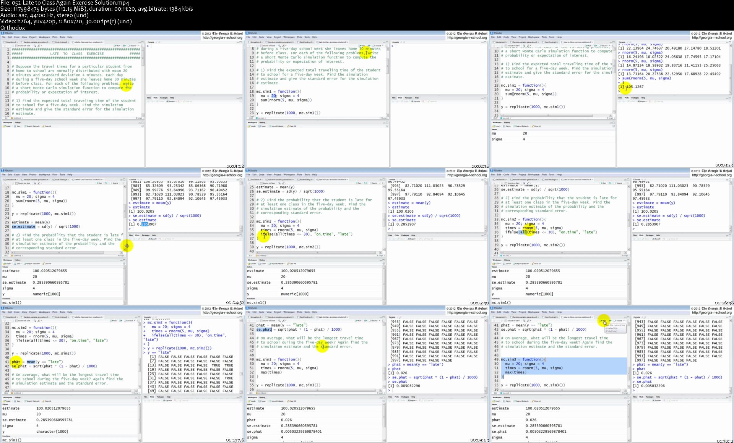The width and height of the screenshot is (734, 443).
Task: Open function navigator dropdown in 00:01:08 frame
Action: pos(17,118)
